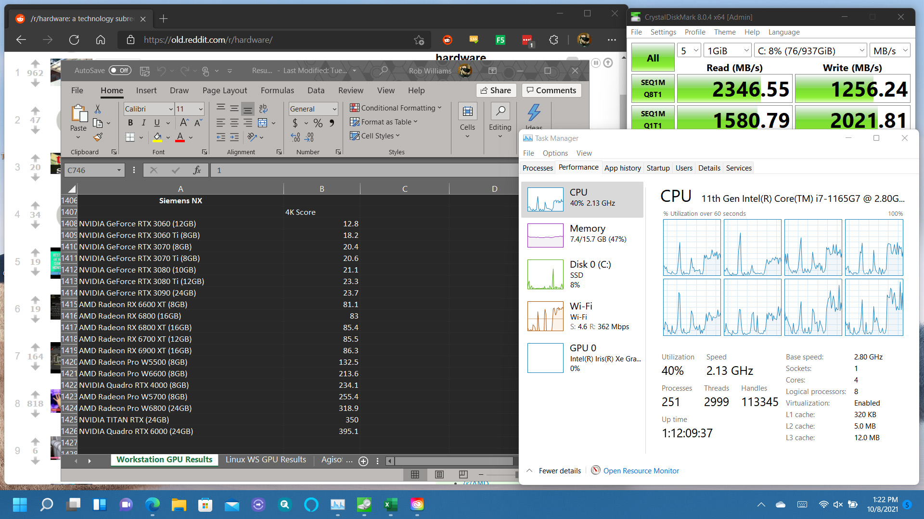Open the Name Box C746 dropdown
The image size is (924, 519).
[119, 170]
